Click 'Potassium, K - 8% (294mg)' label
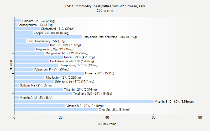The width and height of the screenshot is (210, 131). coord(51,69)
